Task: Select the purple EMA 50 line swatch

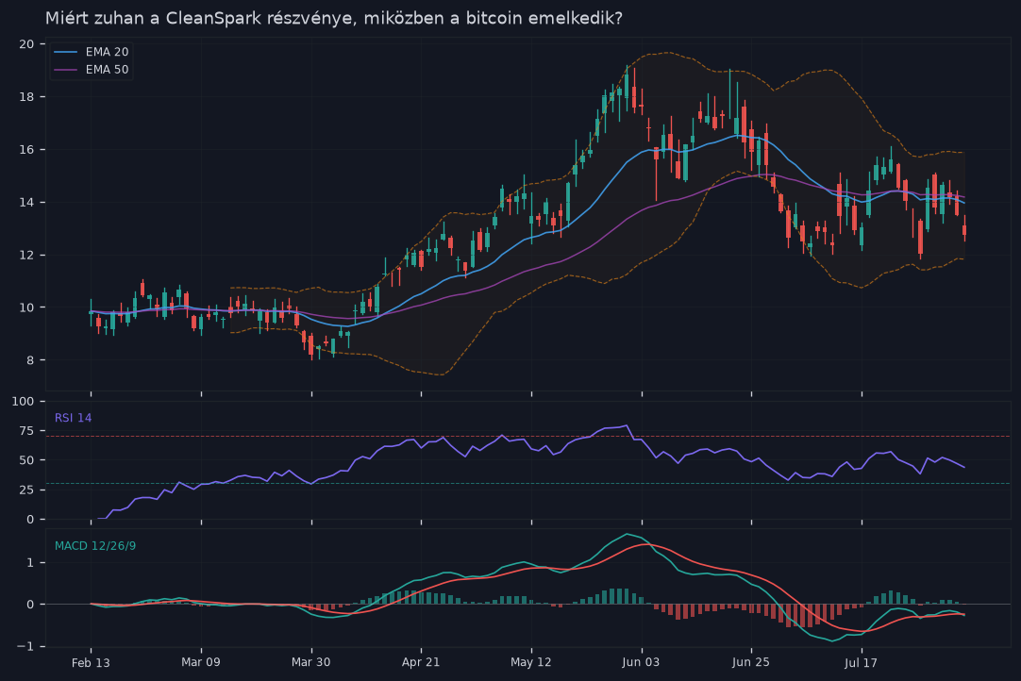Action: click(x=65, y=70)
